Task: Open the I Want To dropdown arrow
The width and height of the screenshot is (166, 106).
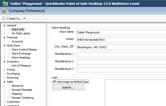Action: click(24, 18)
